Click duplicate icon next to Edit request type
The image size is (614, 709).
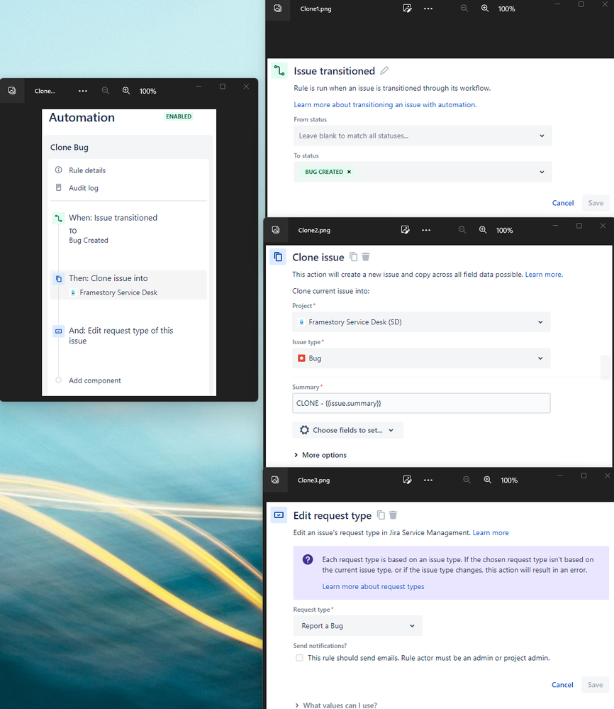click(x=381, y=515)
